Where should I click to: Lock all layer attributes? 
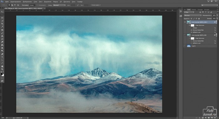point(199,19)
